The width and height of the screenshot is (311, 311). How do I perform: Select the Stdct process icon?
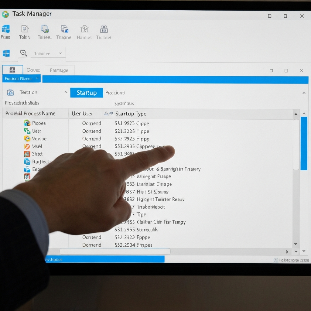pyautogui.click(x=27, y=154)
